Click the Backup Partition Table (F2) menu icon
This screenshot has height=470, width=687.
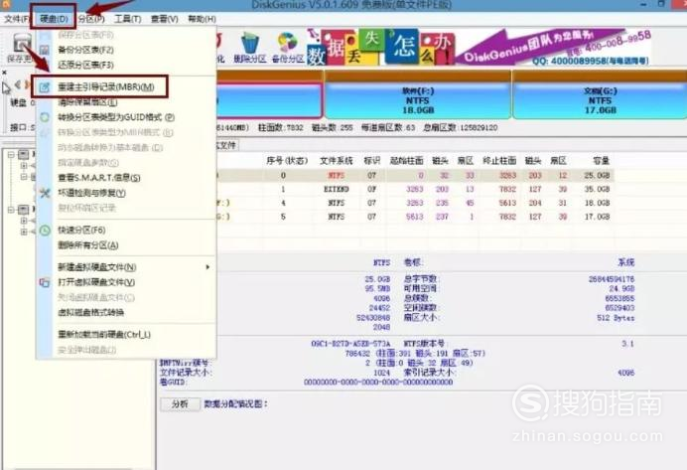click(45, 50)
